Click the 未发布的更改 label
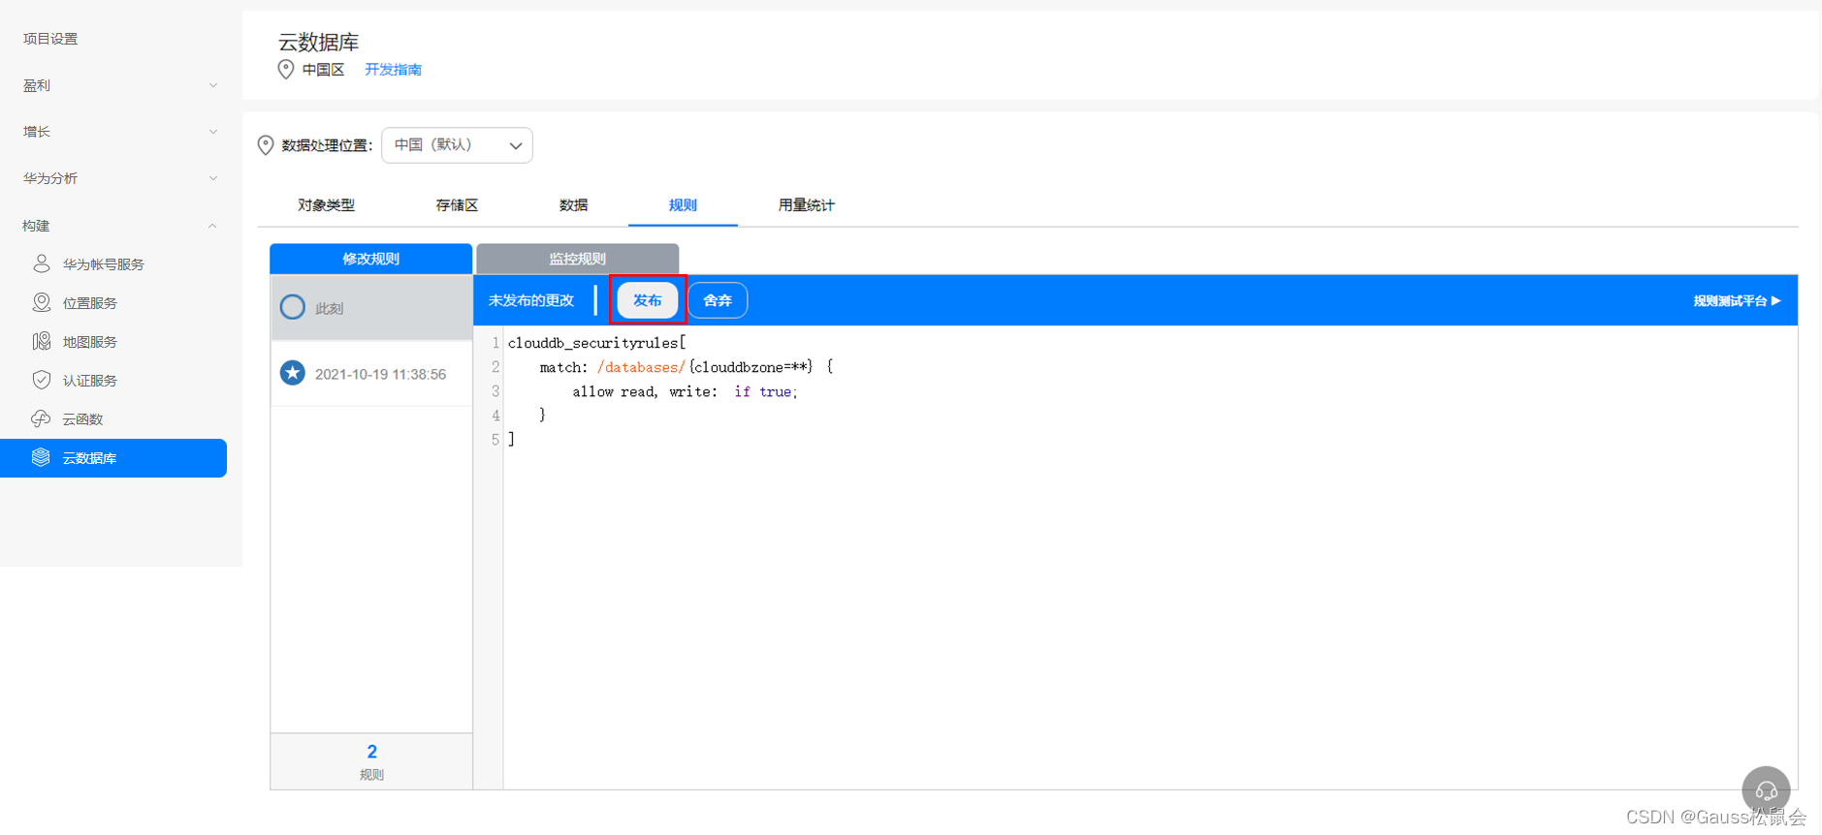Viewport: 1822px width, 835px height. (x=531, y=300)
